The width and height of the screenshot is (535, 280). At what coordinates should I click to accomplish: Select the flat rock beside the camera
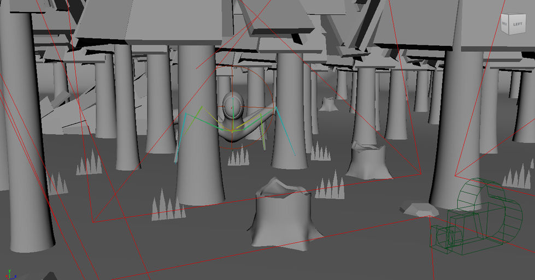(419, 210)
